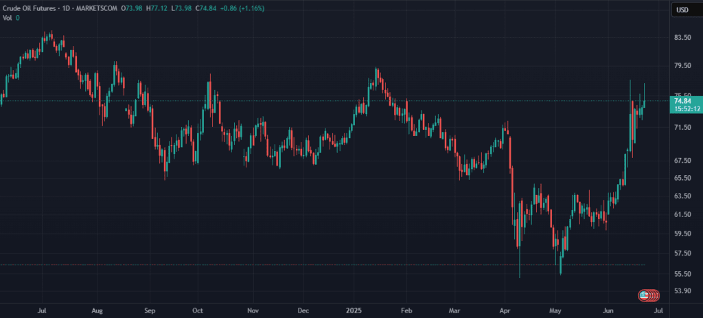Click the 55.50 price axis label

682,274
